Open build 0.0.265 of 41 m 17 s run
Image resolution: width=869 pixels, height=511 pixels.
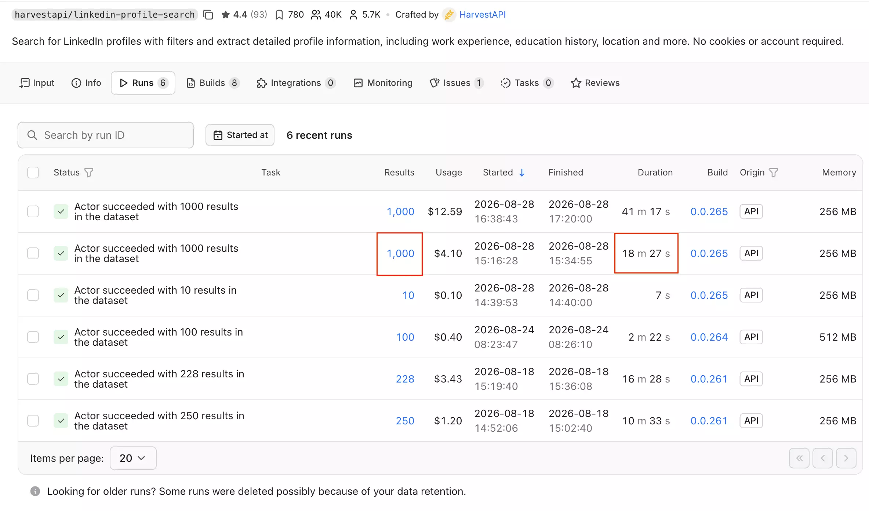pyautogui.click(x=709, y=211)
